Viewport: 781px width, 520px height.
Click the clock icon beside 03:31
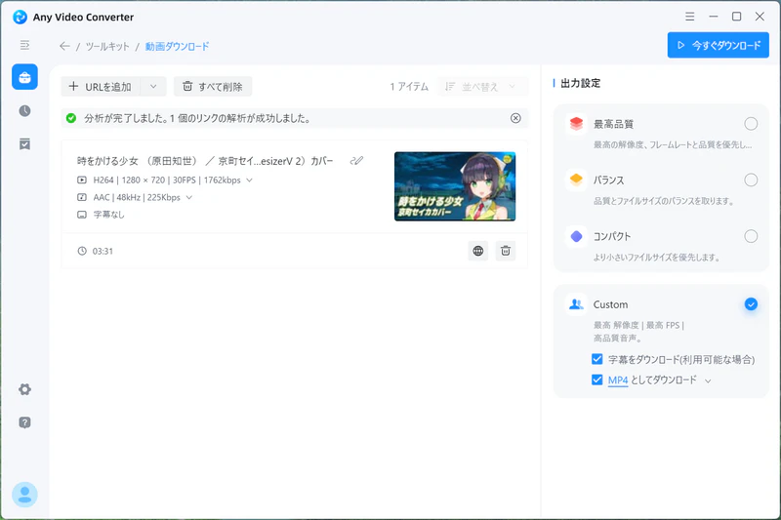(82, 251)
